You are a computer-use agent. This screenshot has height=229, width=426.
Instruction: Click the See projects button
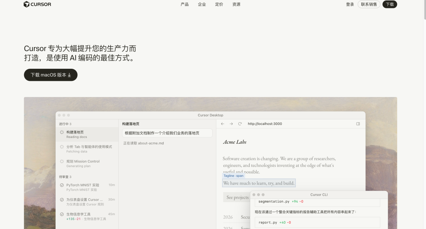pos(237,197)
